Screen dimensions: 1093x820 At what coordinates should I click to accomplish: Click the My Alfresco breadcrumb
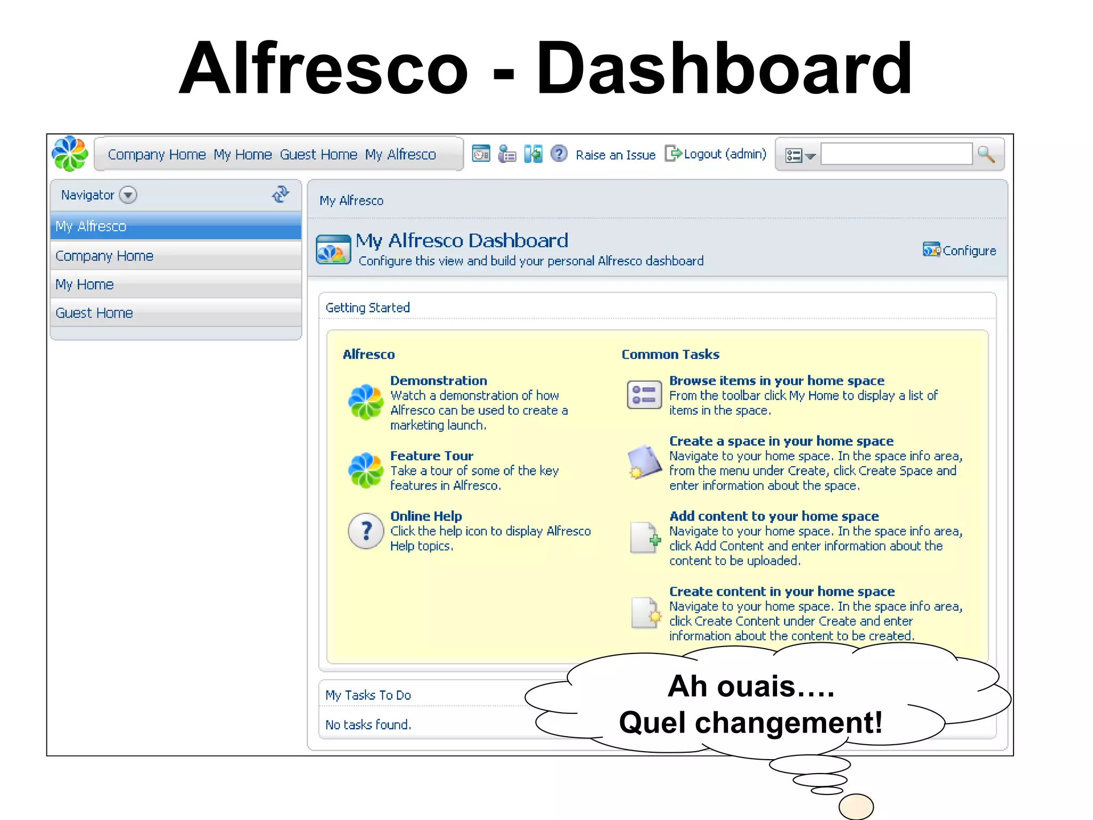click(351, 201)
